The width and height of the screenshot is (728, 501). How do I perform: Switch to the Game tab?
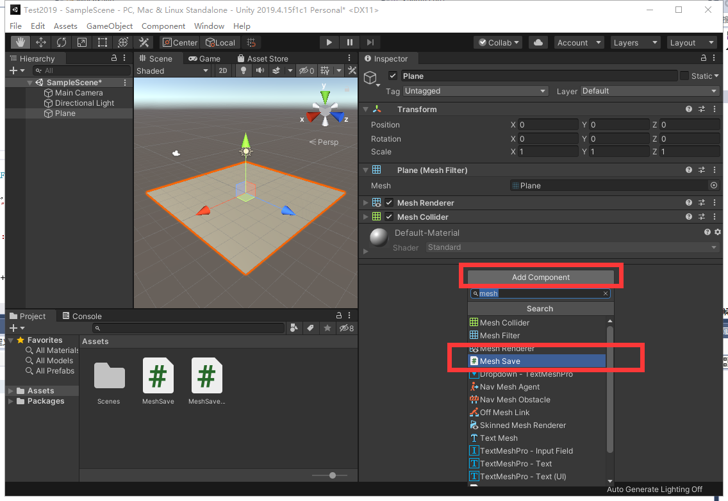point(204,58)
